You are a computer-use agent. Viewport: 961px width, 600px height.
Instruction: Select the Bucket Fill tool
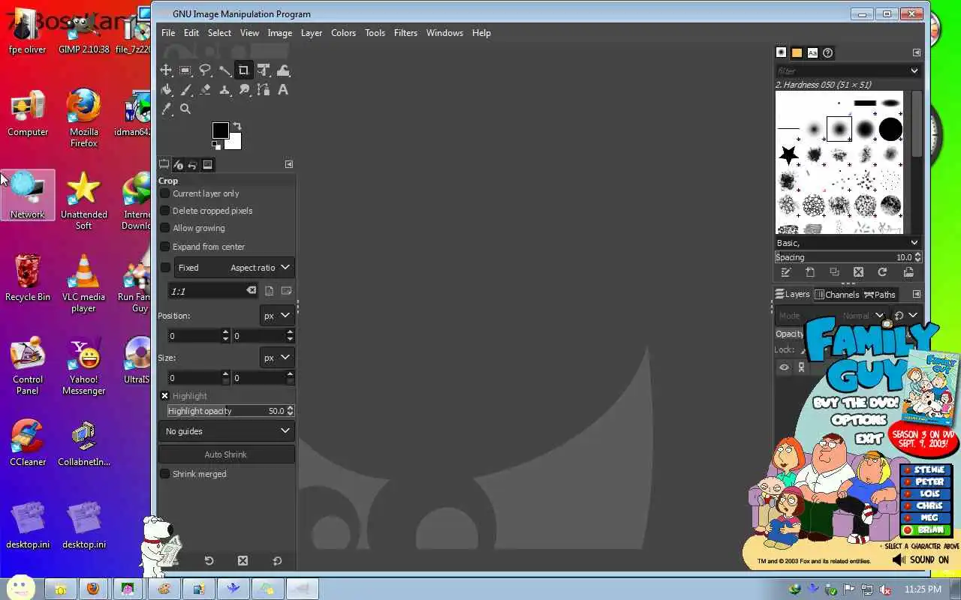pyautogui.click(x=166, y=90)
